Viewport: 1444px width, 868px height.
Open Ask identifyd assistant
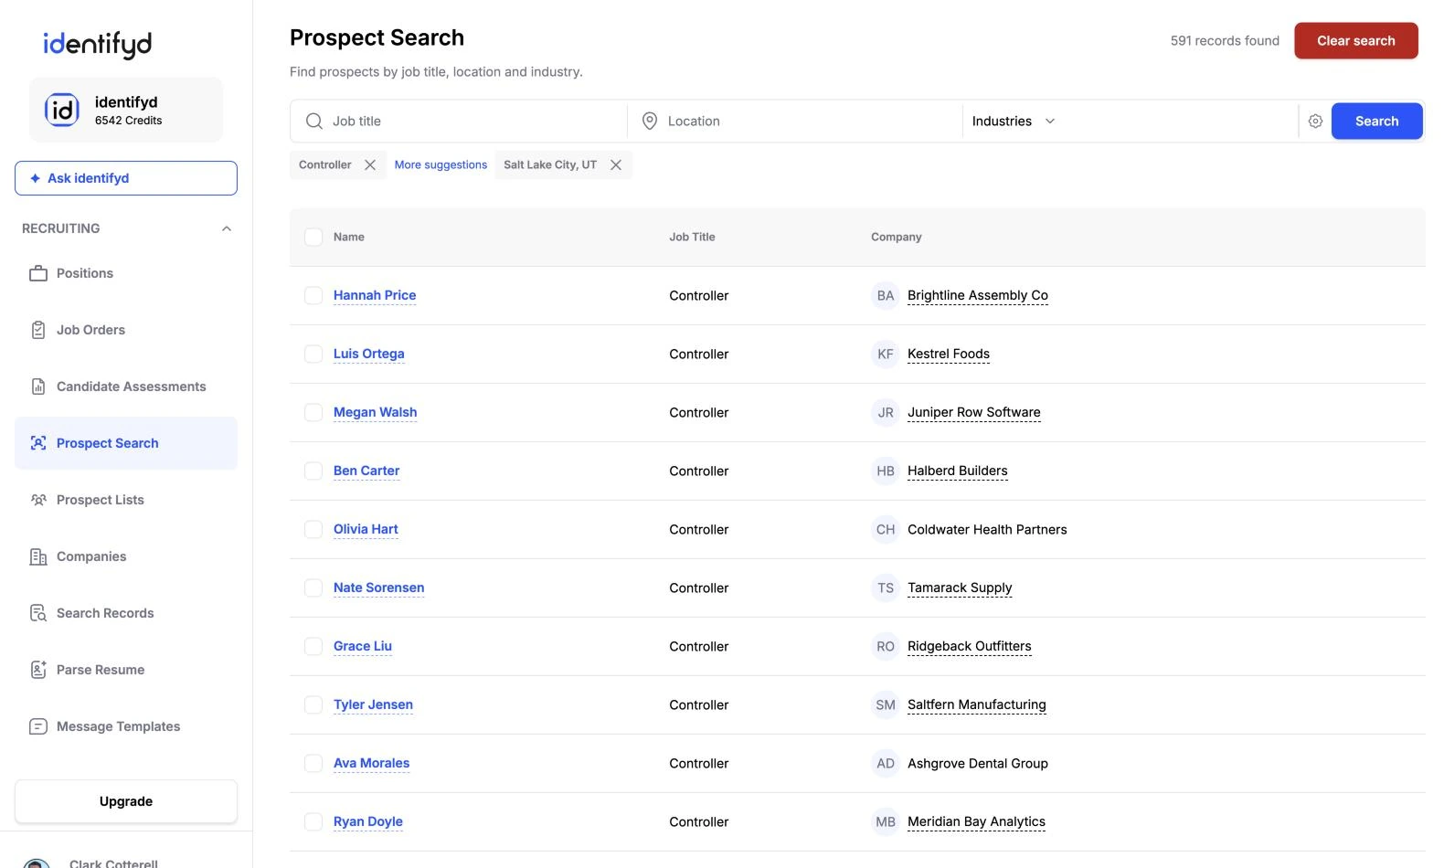click(126, 178)
